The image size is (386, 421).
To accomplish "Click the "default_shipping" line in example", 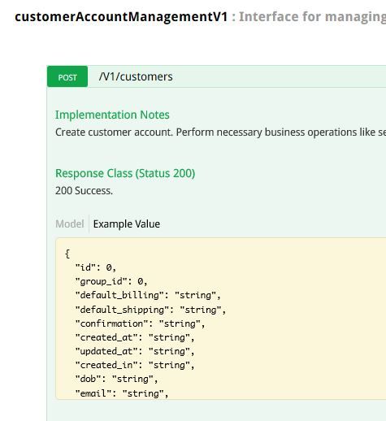I will click(150, 310).
